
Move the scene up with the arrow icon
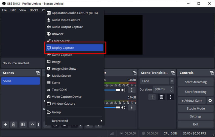[x=33, y=125]
